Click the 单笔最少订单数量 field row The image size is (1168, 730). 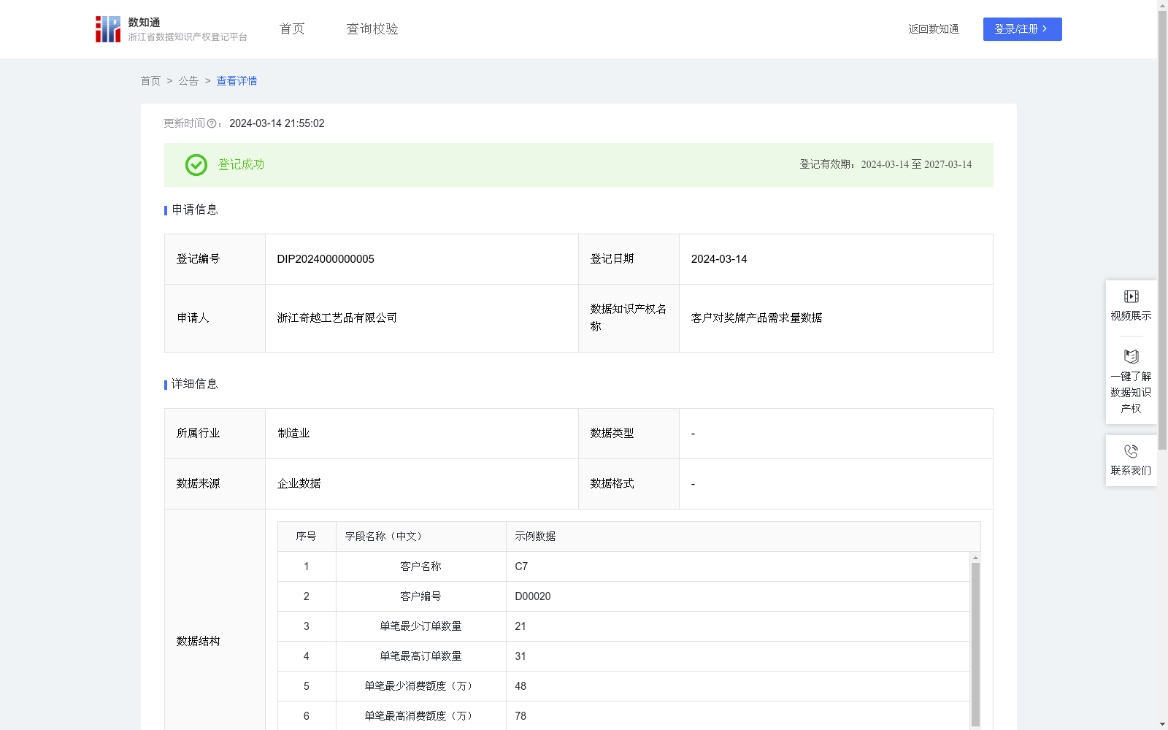(623, 626)
